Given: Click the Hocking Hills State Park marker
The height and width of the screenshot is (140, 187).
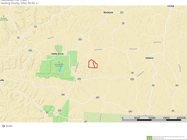Looking at the screenshot, I should click(59, 62).
